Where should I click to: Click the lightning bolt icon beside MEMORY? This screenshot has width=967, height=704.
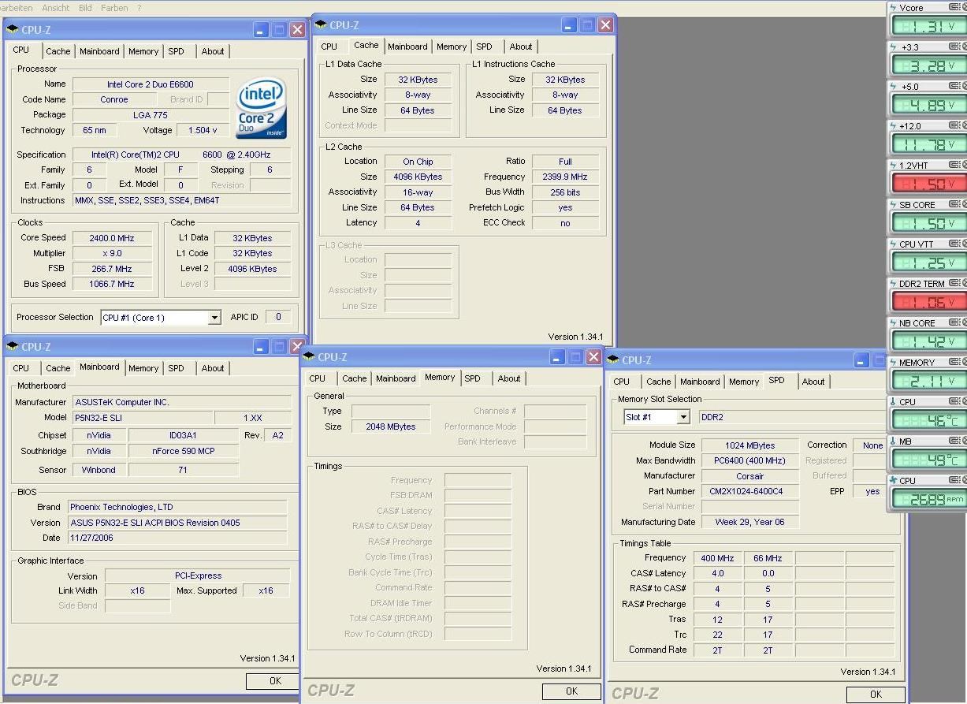(x=893, y=363)
